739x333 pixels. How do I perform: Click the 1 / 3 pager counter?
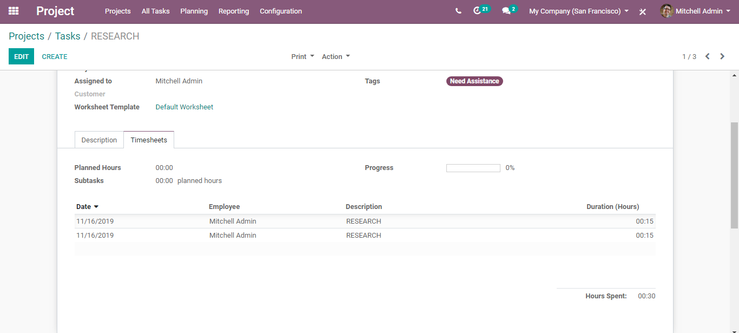[x=689, y=56]
